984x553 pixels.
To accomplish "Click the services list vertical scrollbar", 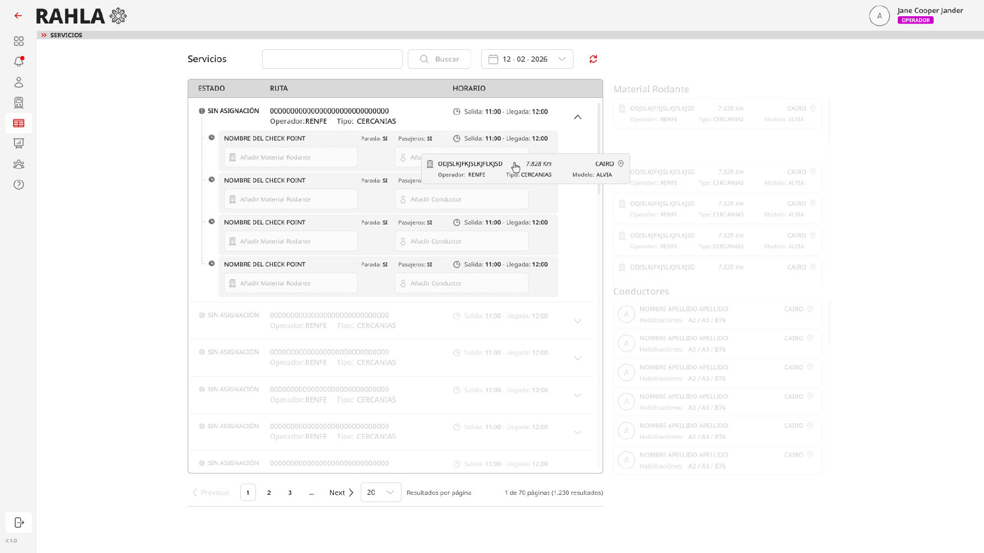I will pos(599,148).
